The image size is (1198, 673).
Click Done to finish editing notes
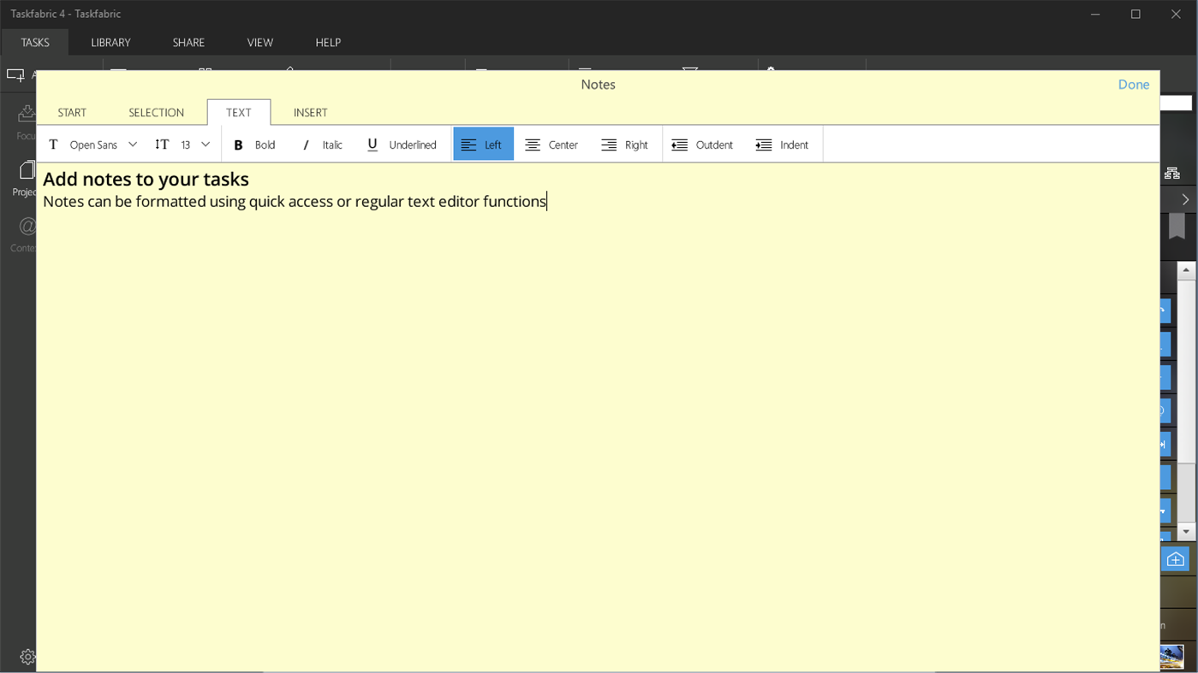tap(1133, 84)
